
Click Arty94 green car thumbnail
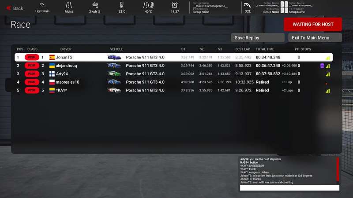click(114, 73)
